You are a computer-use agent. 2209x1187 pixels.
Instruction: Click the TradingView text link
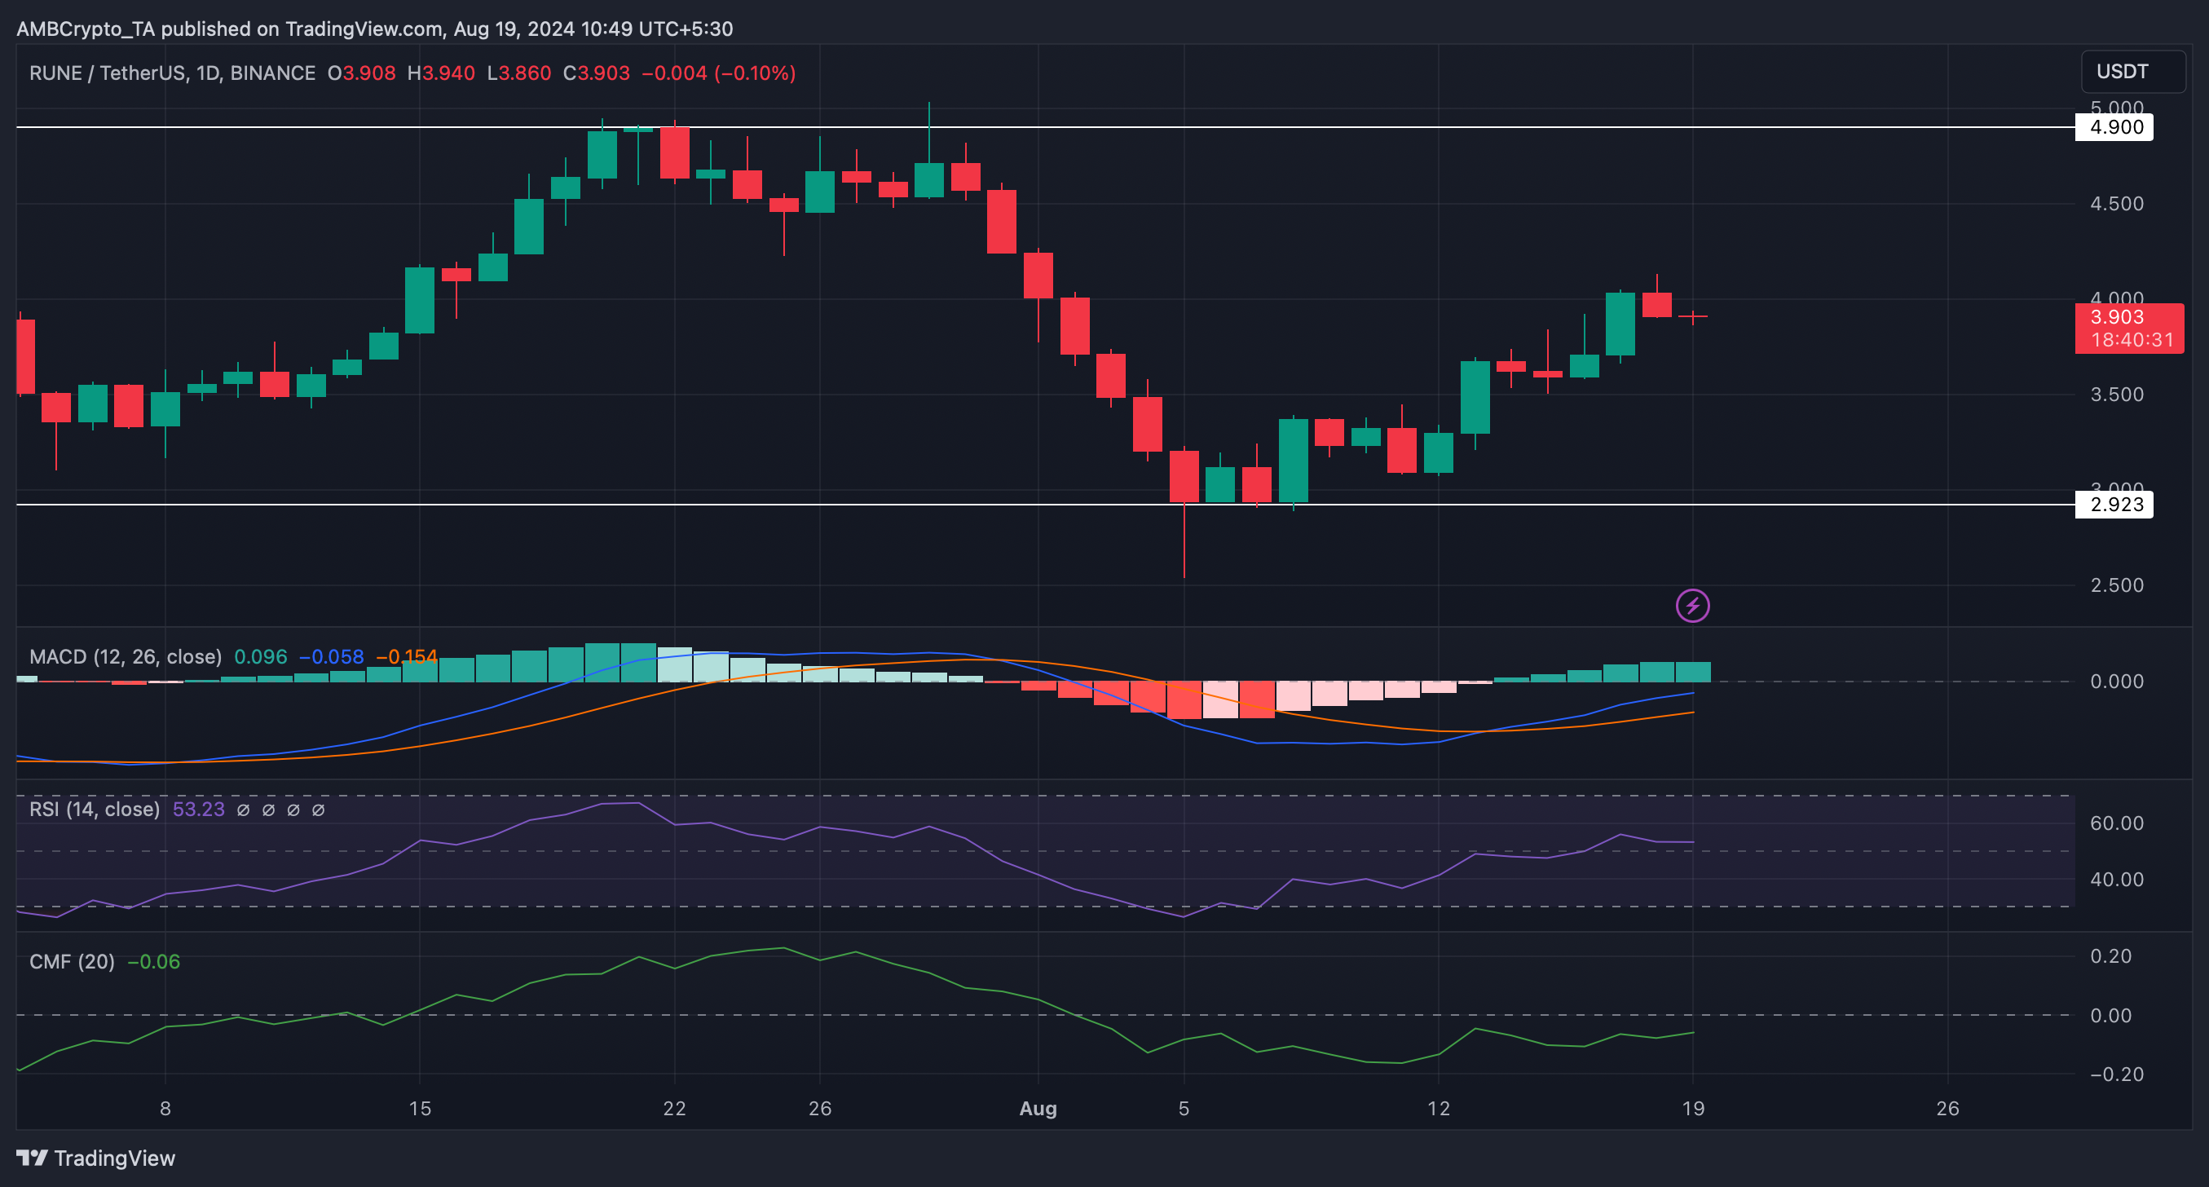click(x=114, y=1158)
